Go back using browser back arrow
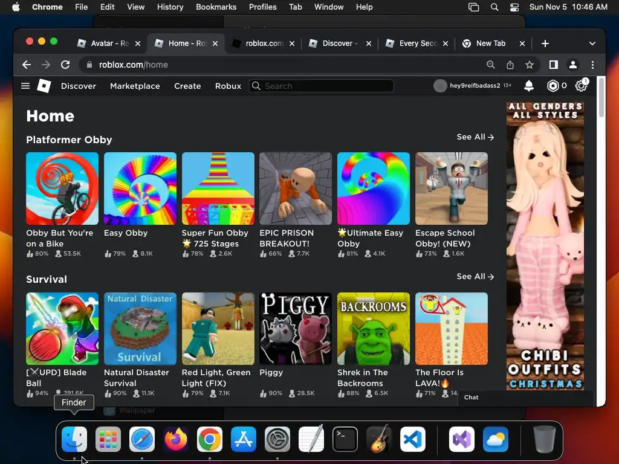 click(x=27, y=65)
